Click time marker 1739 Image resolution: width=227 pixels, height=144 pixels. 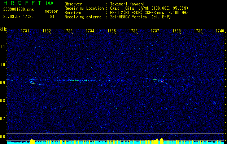coord(198,31)
